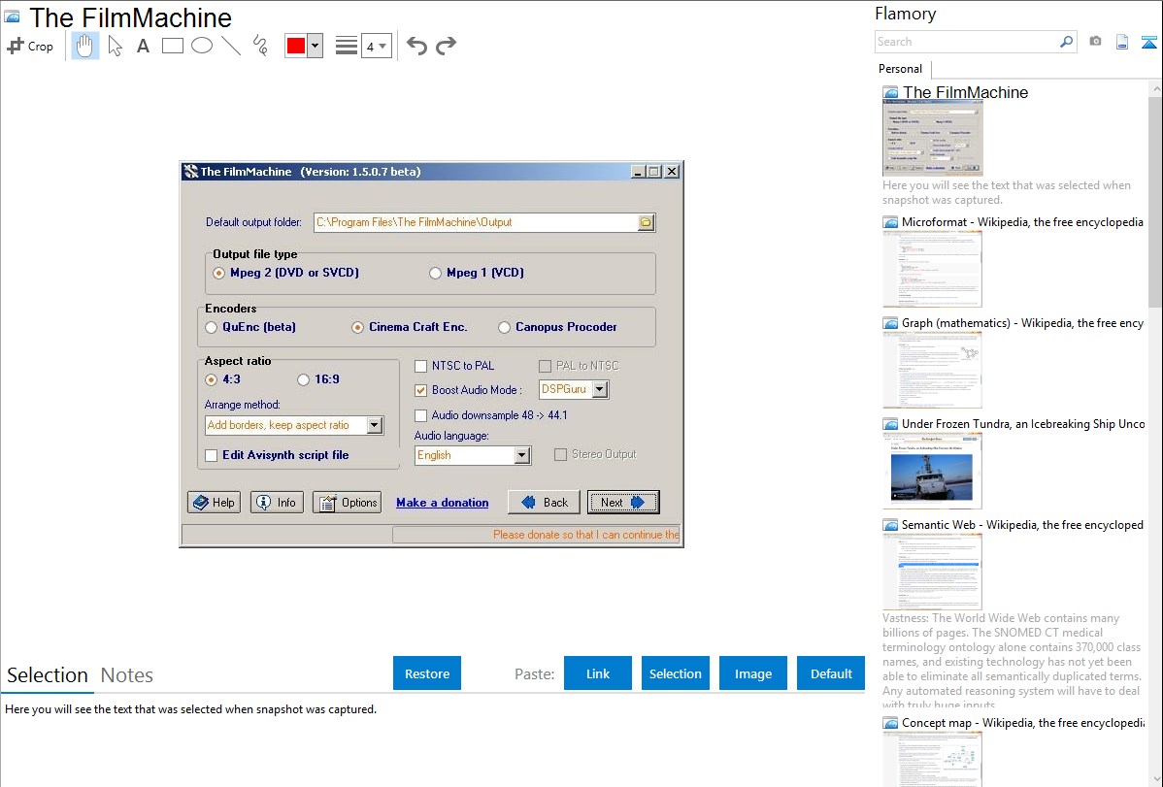The height and width of the screenshot is (787, 1163).
Task: Click the Default output folder path field
Action: click(476, 222)
